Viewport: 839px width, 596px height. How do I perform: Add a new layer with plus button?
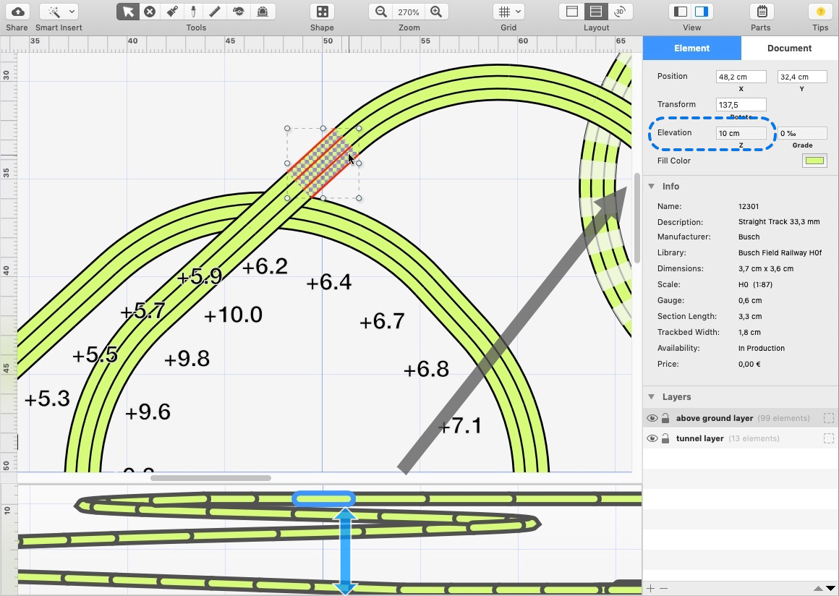(651, 589)
